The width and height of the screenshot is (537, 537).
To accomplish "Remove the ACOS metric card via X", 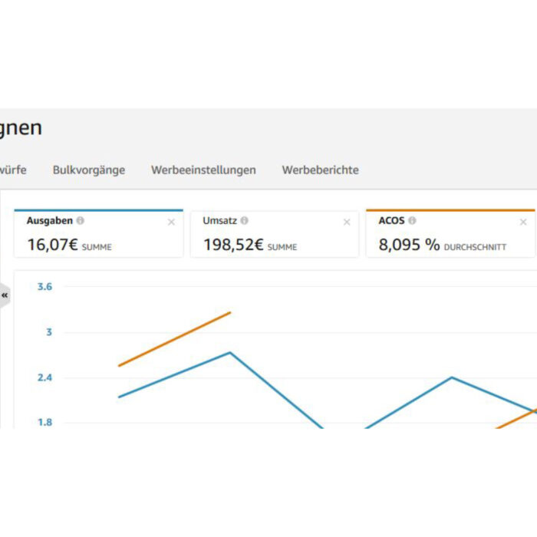I will pyautogui.click(x=523, y=222).
